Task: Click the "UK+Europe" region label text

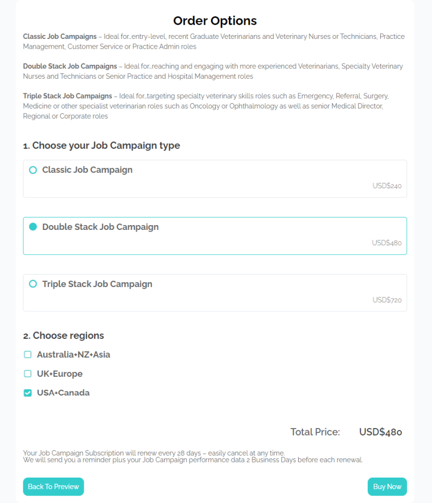Action: coord(59,373)
